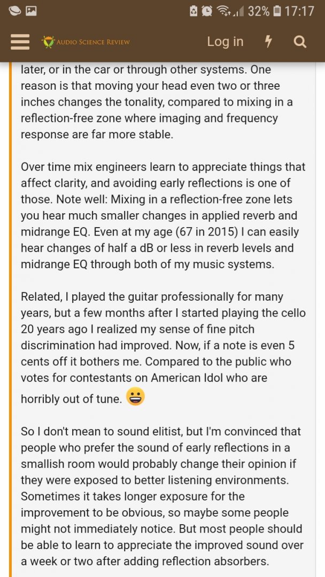
Task: Click the grinning emoji after 'out of tune'
Action: pos(135,396)
